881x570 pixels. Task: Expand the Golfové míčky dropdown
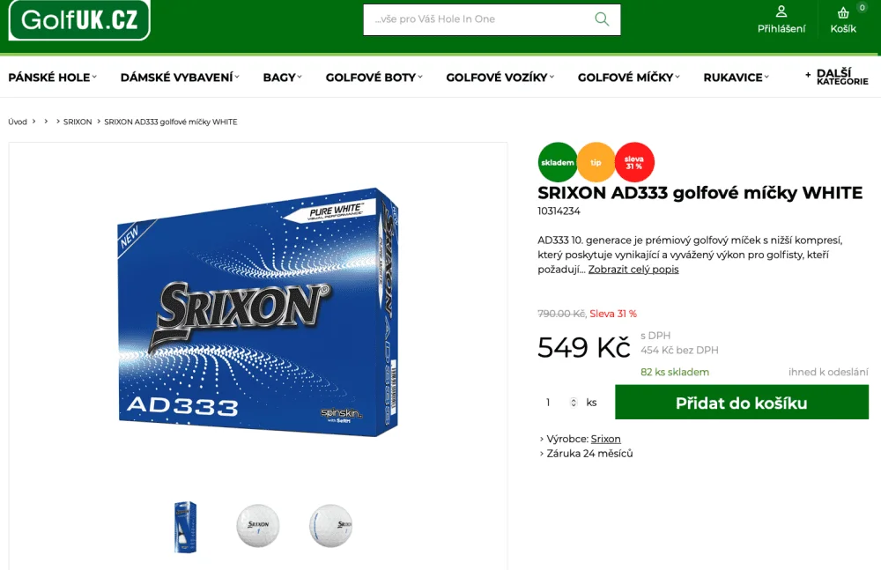[x=629, y=77]
